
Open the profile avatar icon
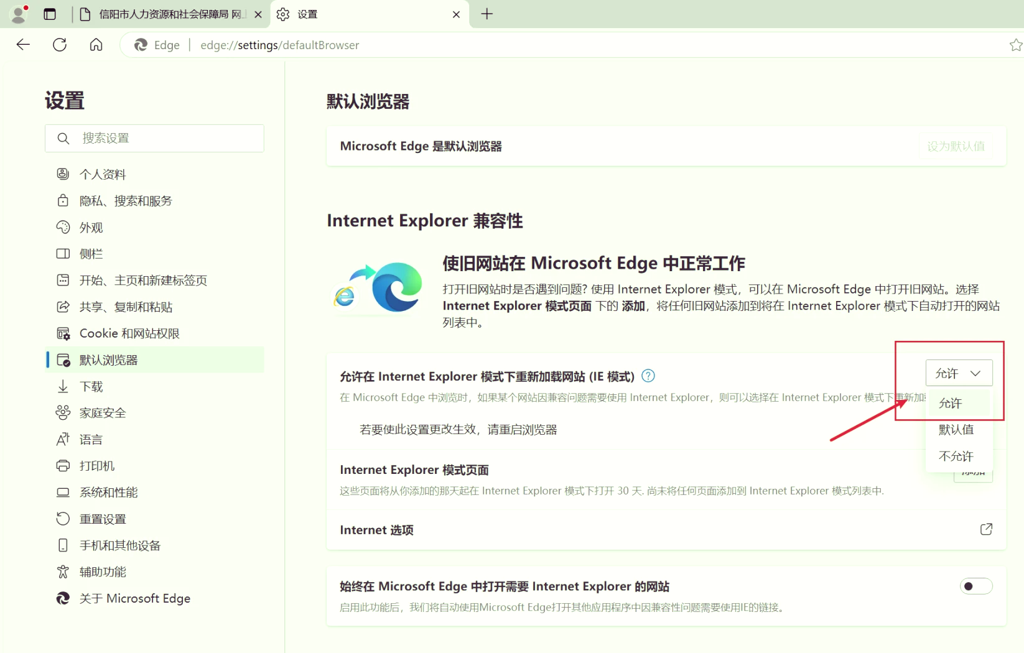click(x=19, y=14)
